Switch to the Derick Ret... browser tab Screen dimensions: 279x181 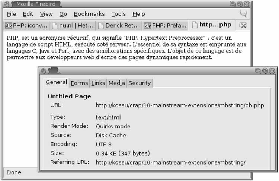(119, 25)
